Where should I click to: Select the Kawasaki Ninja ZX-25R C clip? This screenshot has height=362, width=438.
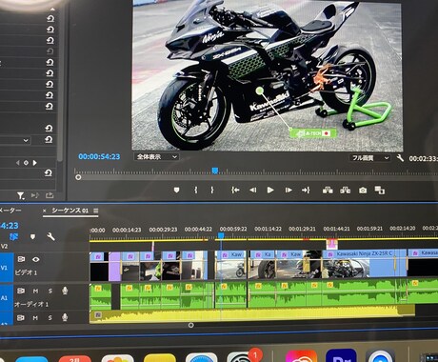tap(365, 266)
